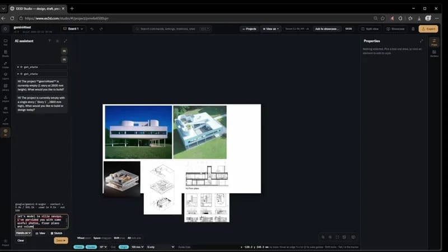Click the orange Send button
The height and width of the screenshot is (252, 448).
(x=61, y=241)
